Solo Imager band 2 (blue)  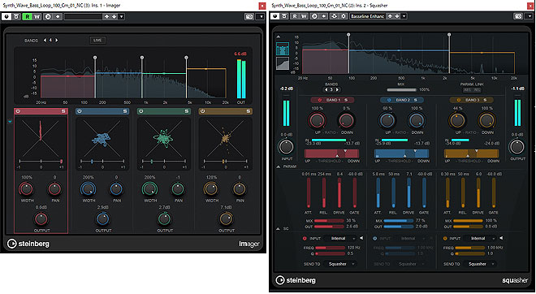[x=125, y=111]
